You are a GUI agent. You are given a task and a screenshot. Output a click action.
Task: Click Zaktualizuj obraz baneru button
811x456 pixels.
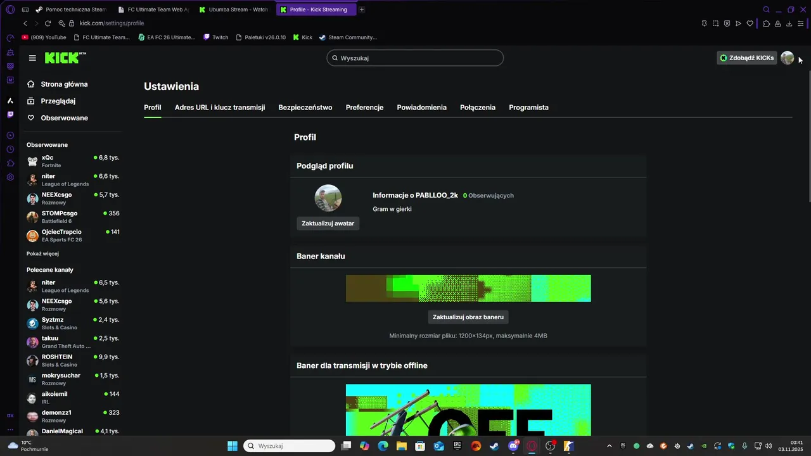[468, 317]
